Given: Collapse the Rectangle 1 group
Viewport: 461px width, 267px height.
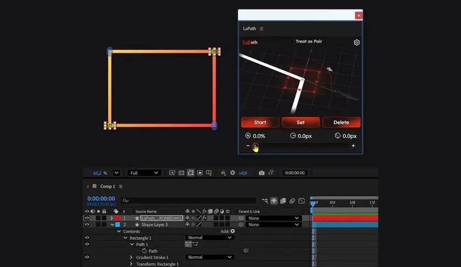Looking at the screenshot, I should pos(125,238).
